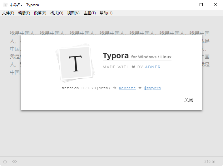Click the star before @typora link

point(140,88)
